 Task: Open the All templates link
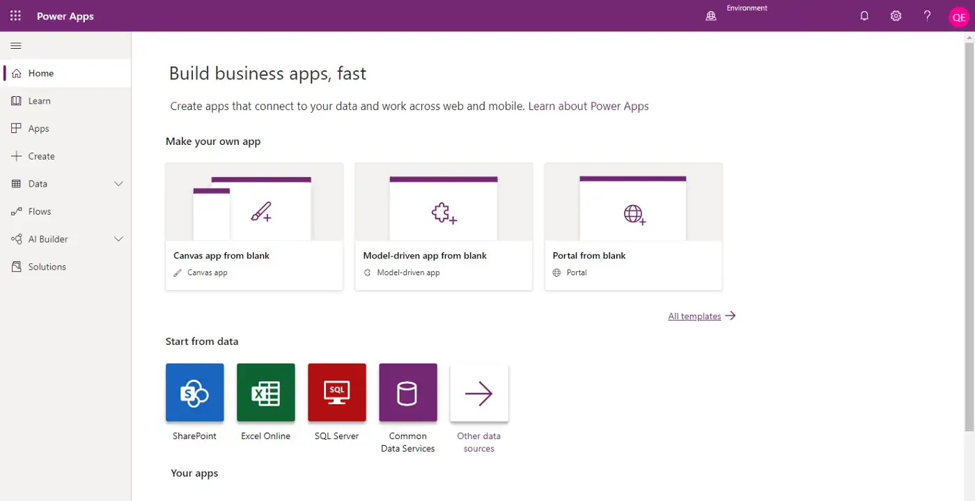pyautogui.click(x=694, y=316)
